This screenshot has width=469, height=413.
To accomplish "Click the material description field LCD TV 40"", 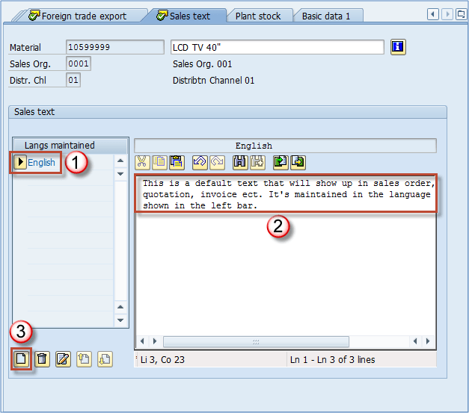I will (277, 47).
